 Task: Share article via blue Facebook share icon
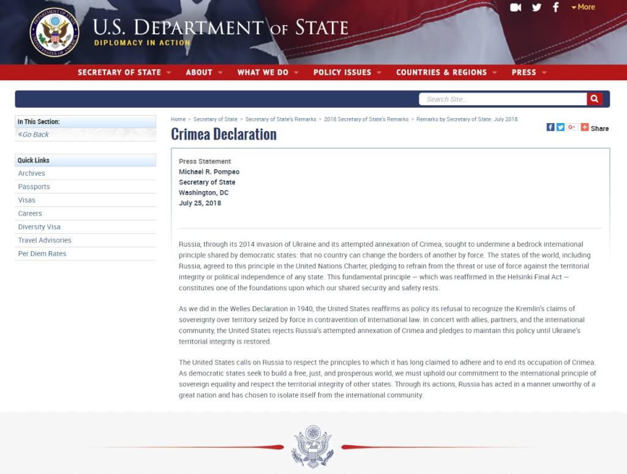[x=550, y=127]
